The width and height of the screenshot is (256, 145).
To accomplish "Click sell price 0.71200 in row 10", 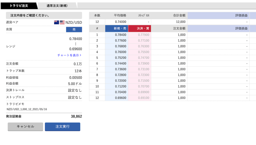I will pyautogui.click(x=120, y=86).
